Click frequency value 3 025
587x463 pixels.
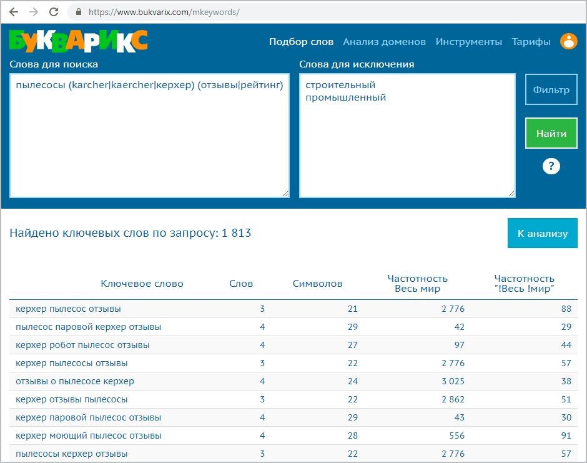(x=453, y=381)
